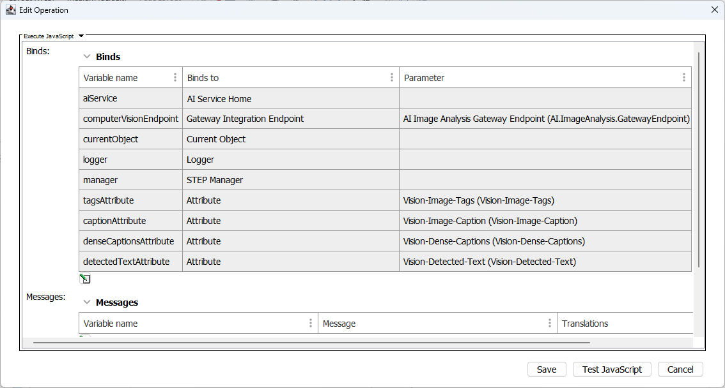
Task: Open the Messages 'Variable name' column menu
Action: point(311,324)
